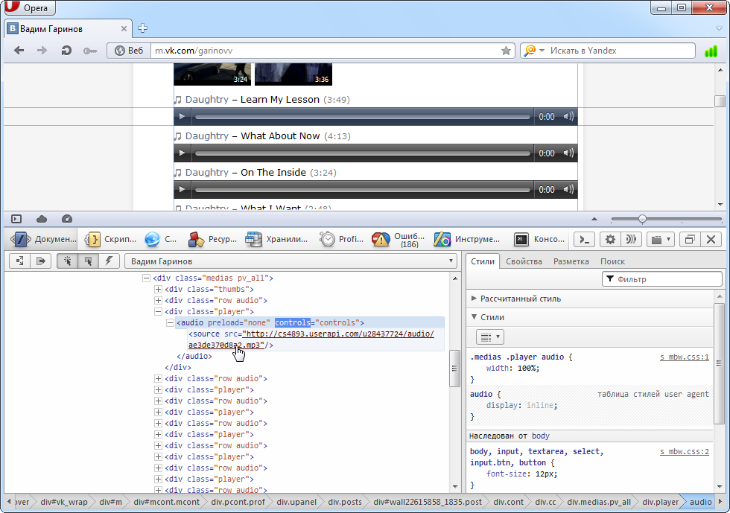
Task: Toggle remote debug icon
Action: [631, 239]
